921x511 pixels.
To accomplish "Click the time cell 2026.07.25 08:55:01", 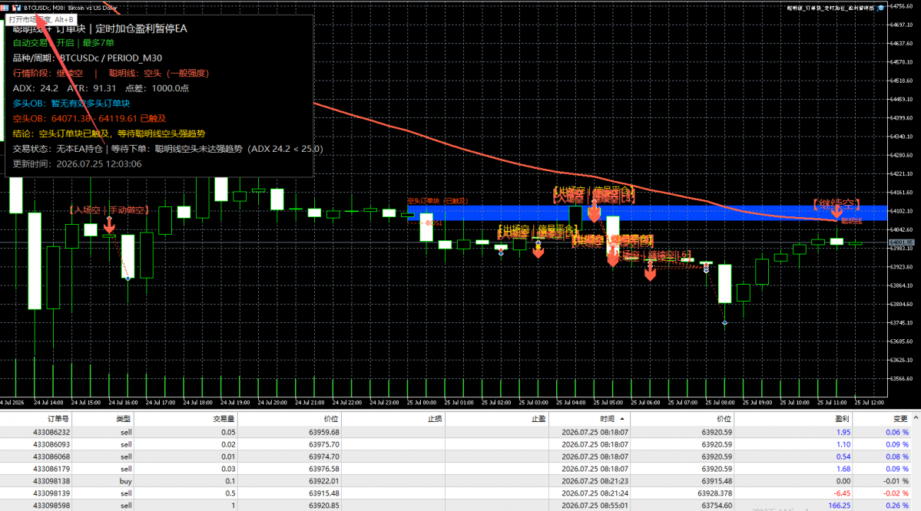I will pos(595,505).
